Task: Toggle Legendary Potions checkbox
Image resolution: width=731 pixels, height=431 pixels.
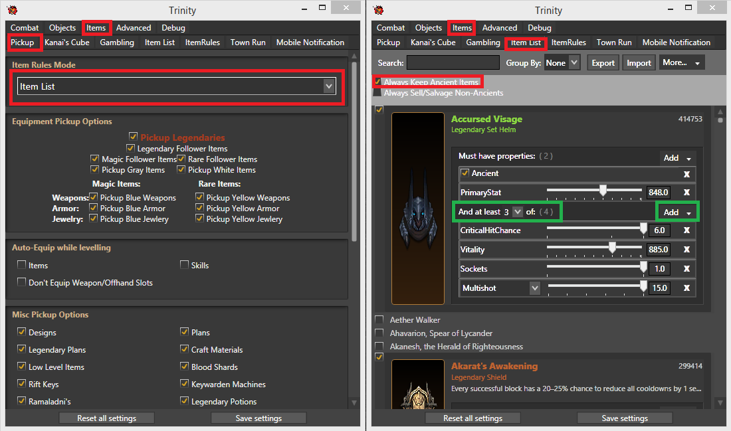Action: (184, 400)
